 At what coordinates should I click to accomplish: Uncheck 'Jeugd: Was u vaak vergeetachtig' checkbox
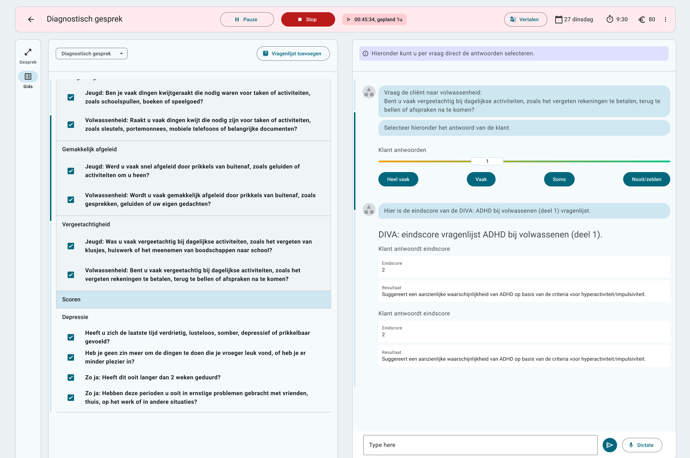tap(71, 246)
